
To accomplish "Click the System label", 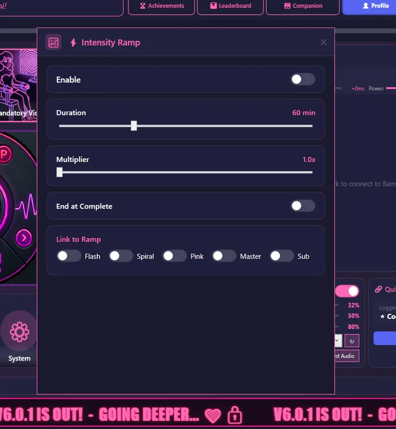I will click(x=19, y=358).
